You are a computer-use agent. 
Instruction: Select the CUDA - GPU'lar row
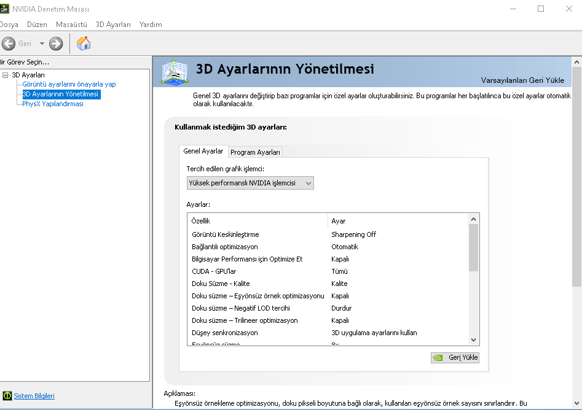click(x=328, y=271)
